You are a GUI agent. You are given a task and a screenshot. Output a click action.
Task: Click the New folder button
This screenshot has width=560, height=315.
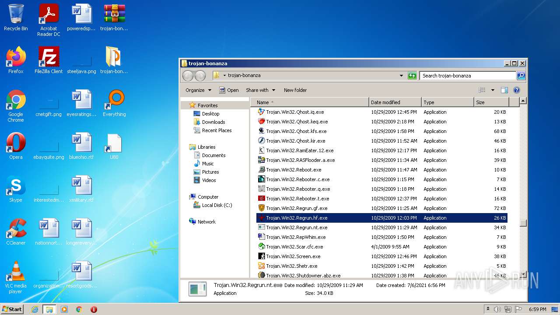[x=295, y=90]
